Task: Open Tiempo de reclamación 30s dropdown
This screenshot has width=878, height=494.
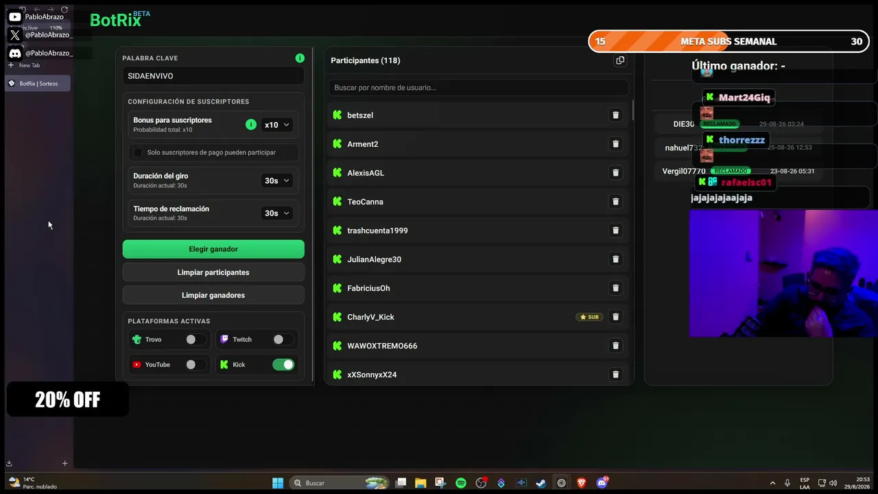Action: point(277,213)
